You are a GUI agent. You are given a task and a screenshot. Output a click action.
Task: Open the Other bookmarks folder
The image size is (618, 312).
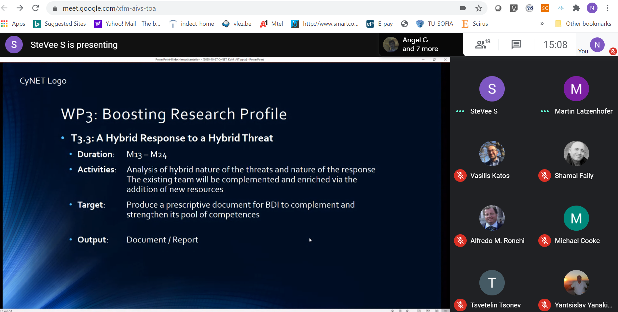click(x=583, y=24)
